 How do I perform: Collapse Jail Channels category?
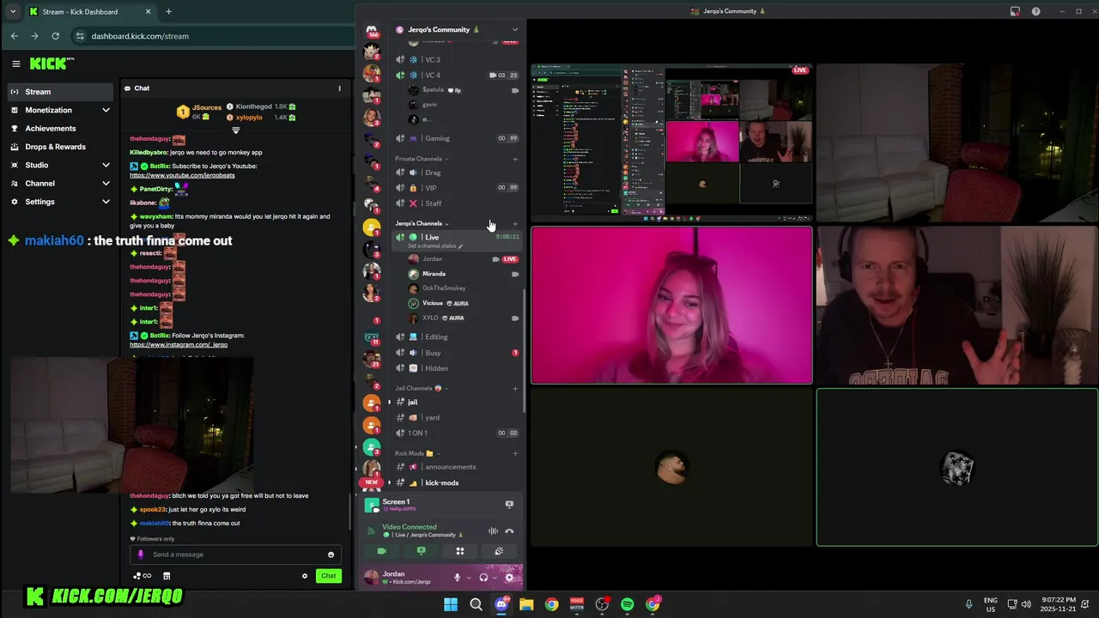420,388
